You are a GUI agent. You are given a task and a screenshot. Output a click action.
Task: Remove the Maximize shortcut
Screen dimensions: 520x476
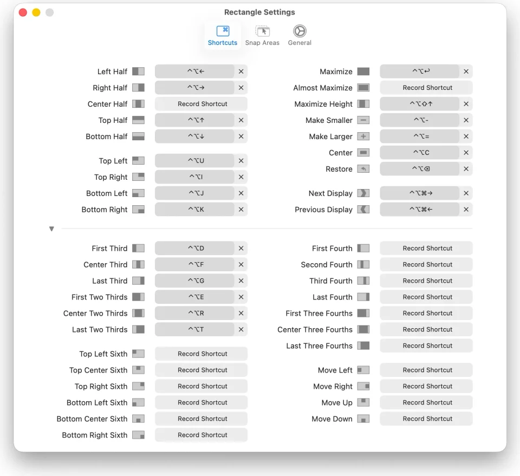(x=466, y=71)
